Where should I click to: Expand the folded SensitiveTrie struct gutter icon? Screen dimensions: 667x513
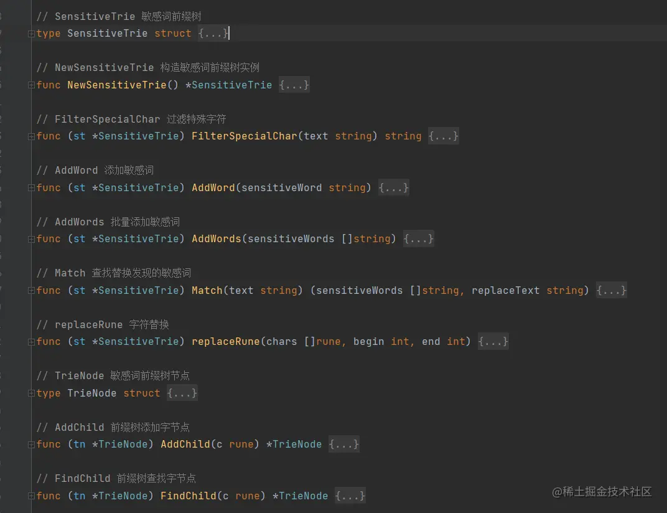31,34
